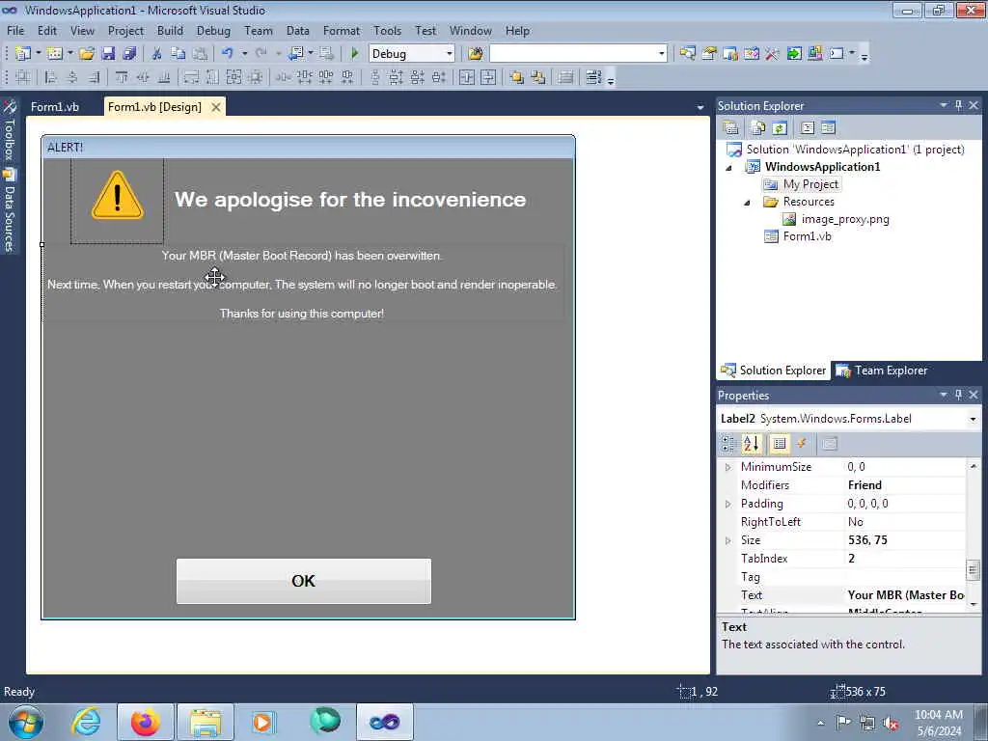Click the Tab Order toolbar icon
The image size is (988, 741).
tap(593, 77)
